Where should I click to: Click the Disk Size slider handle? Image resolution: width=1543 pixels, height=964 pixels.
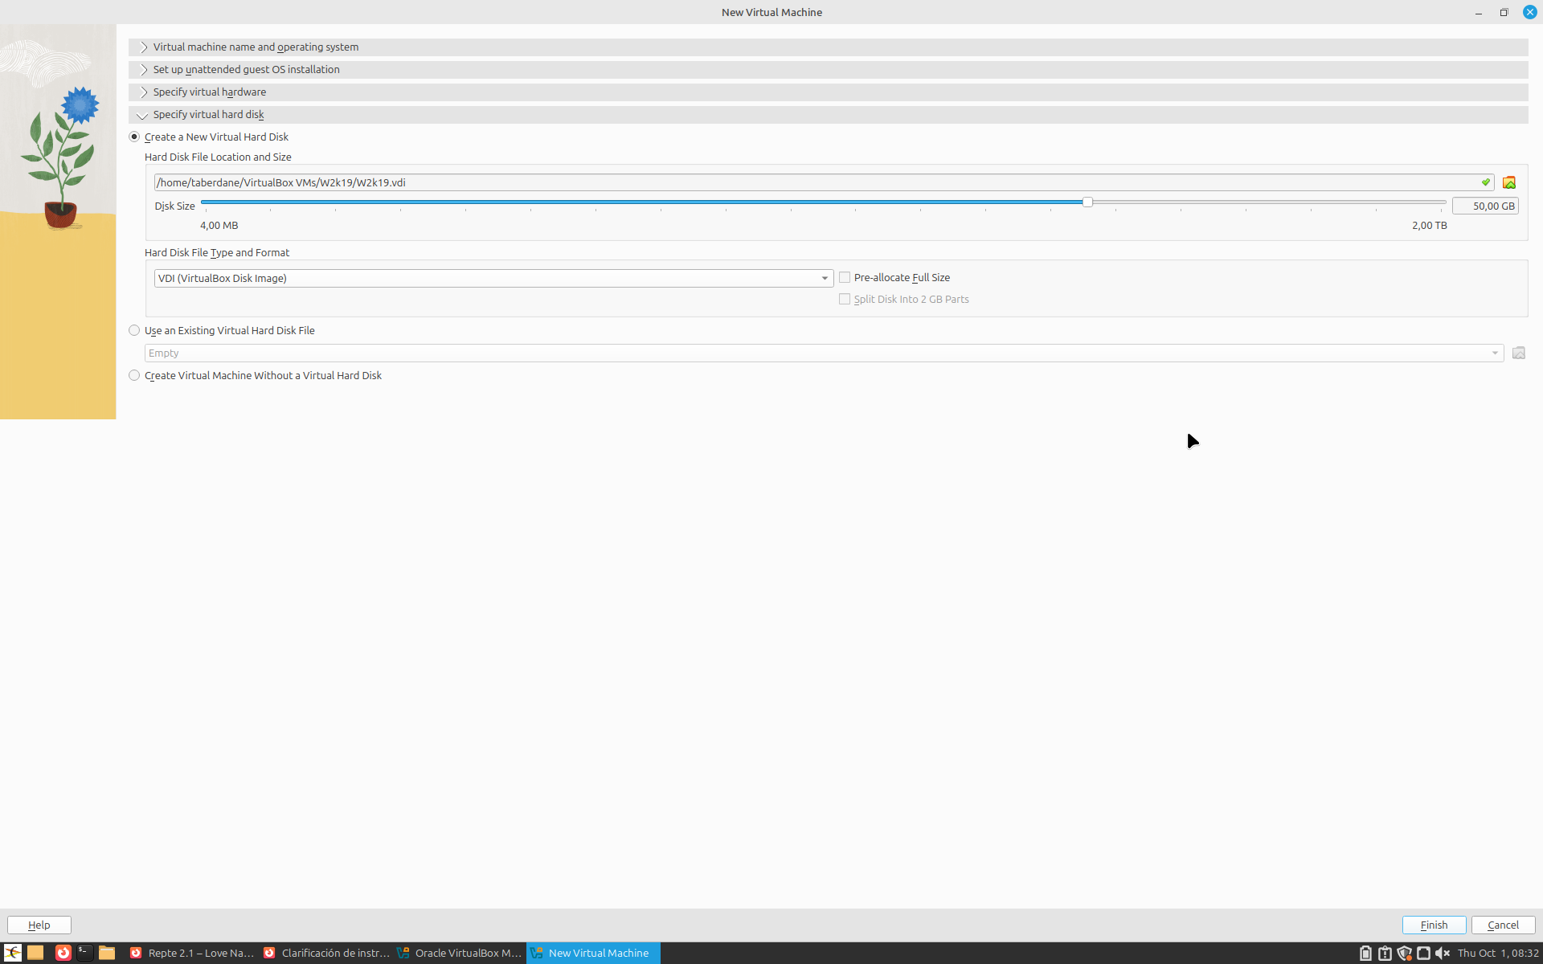[1087, 202]
